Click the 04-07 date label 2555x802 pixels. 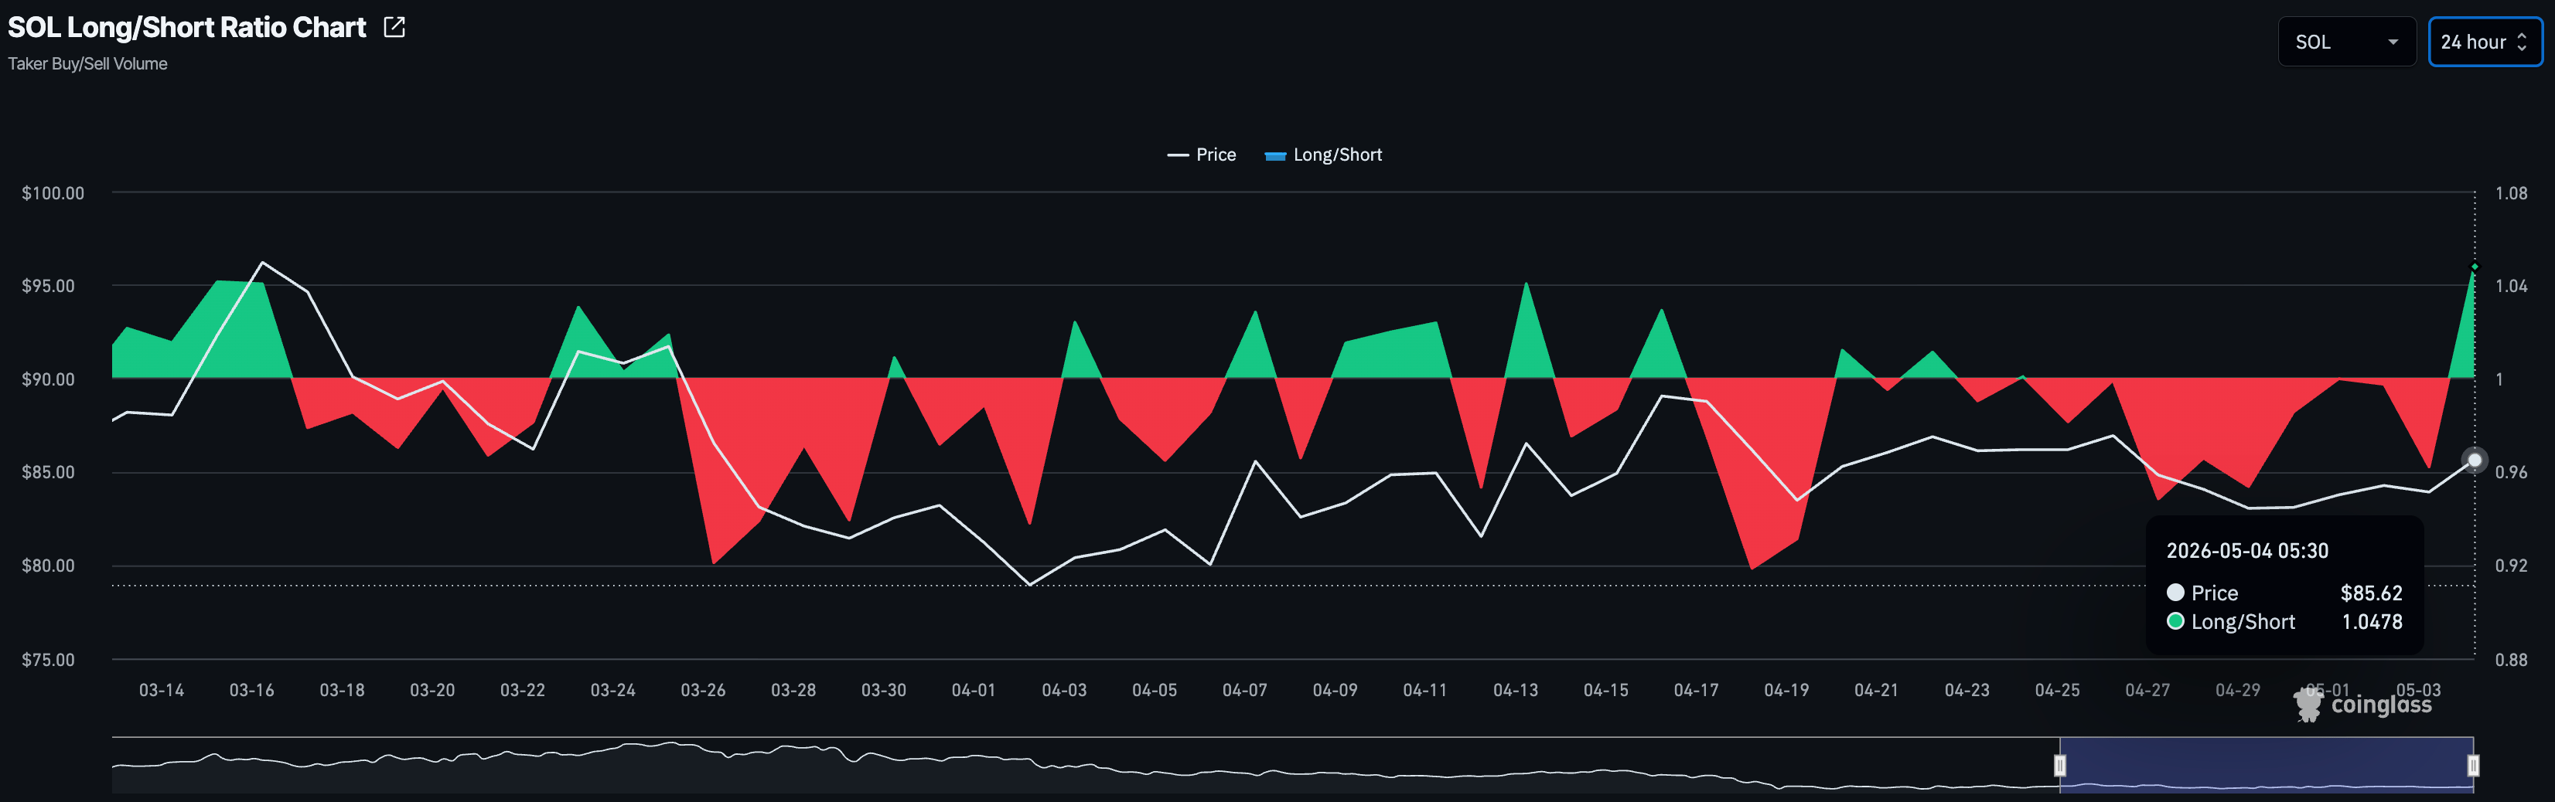(x=1245, y=690)
